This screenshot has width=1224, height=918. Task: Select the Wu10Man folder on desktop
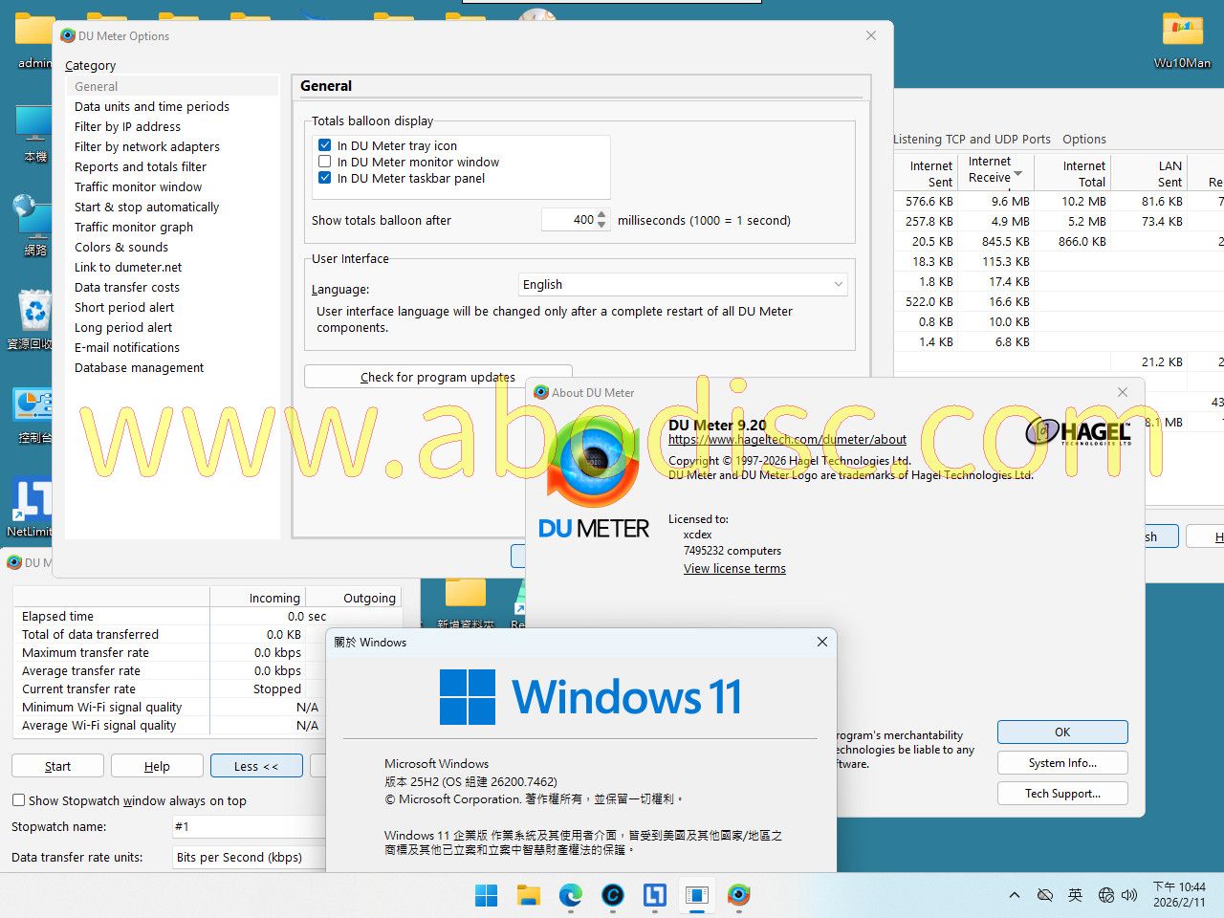coord(1182,38)
